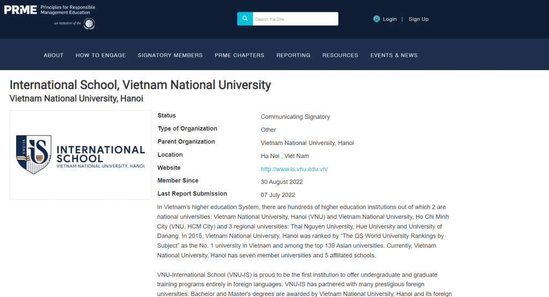Open EVENTS & NEWS section
The image size is (549, 297).
coord(394,55)
